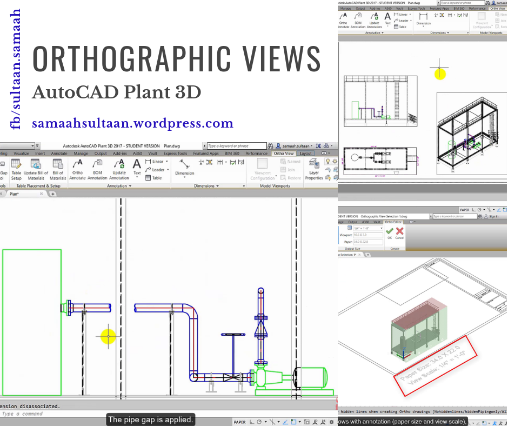Expand the Dimensions panel in pipe-drawing window
Viewport: 508px width, 426px height.
pyautogui.click(x=206, y=186)
